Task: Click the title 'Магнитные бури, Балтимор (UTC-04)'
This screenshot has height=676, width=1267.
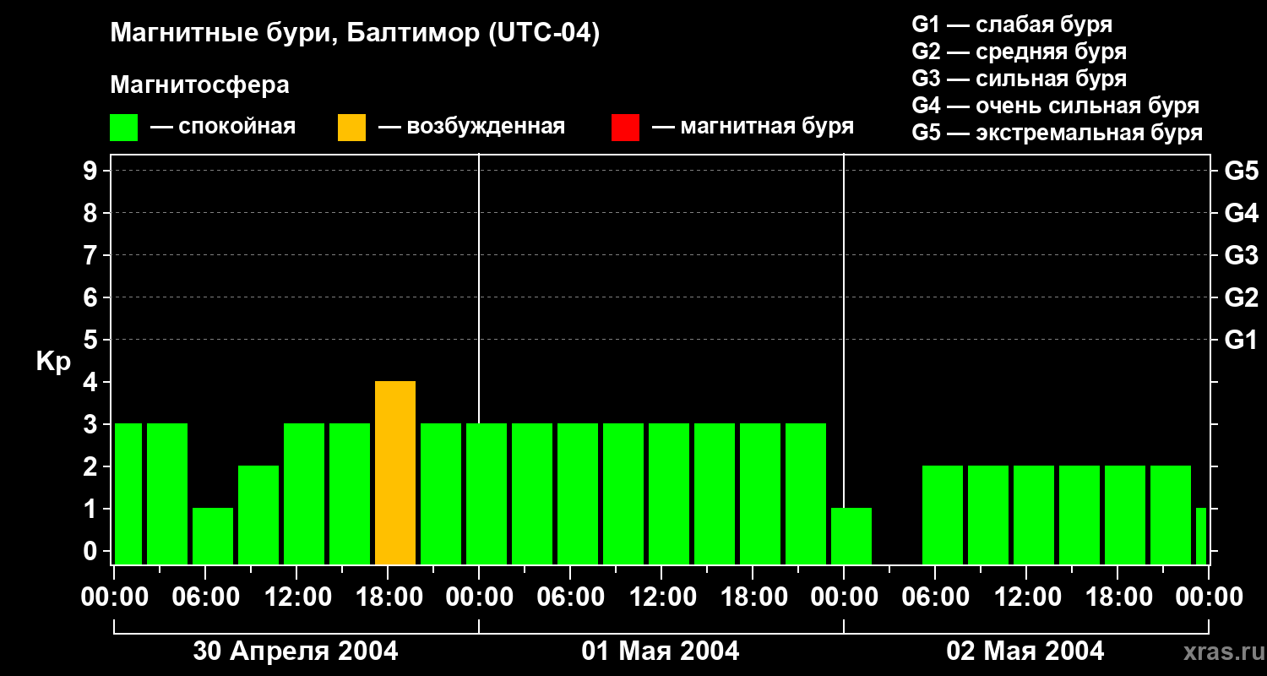Action: 355,34
